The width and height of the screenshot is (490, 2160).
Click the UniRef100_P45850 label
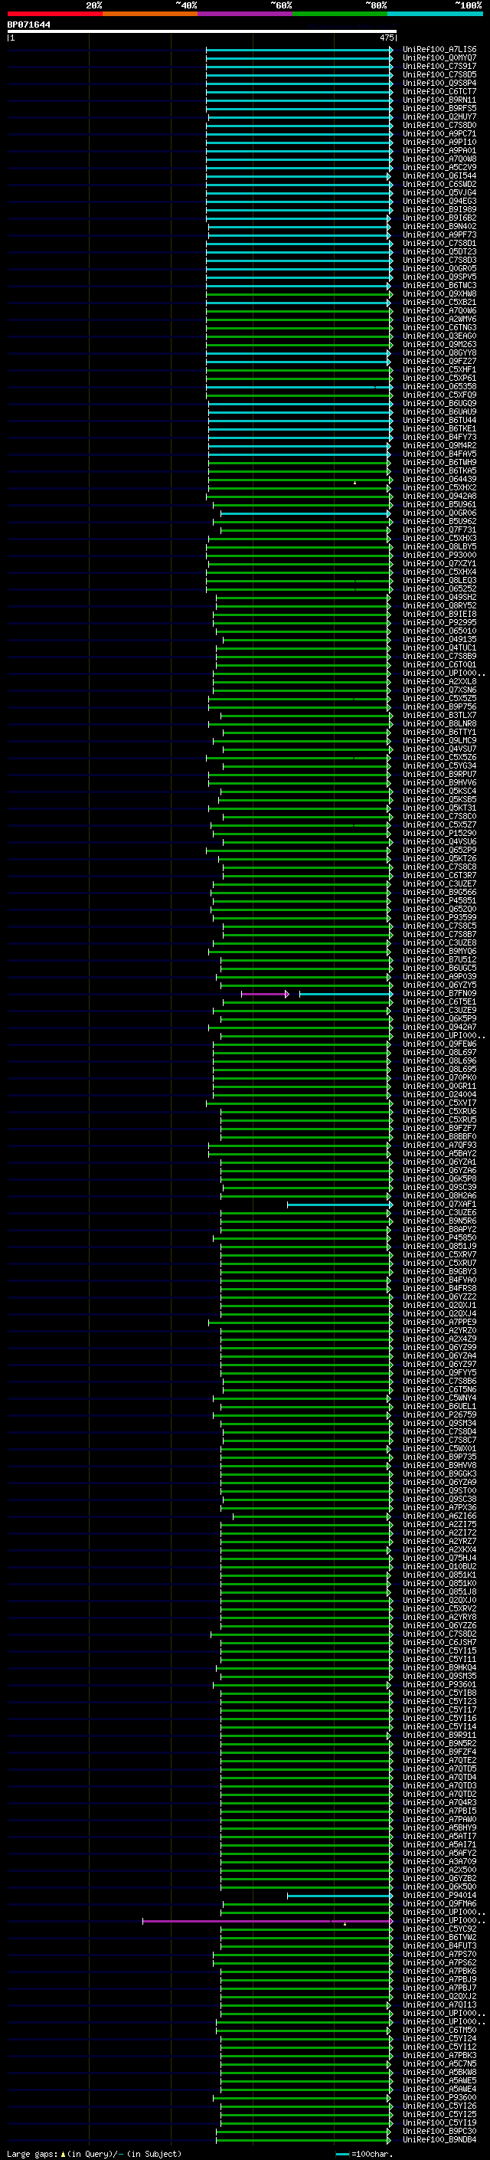pyautogui.click(x=439, y=1237)
